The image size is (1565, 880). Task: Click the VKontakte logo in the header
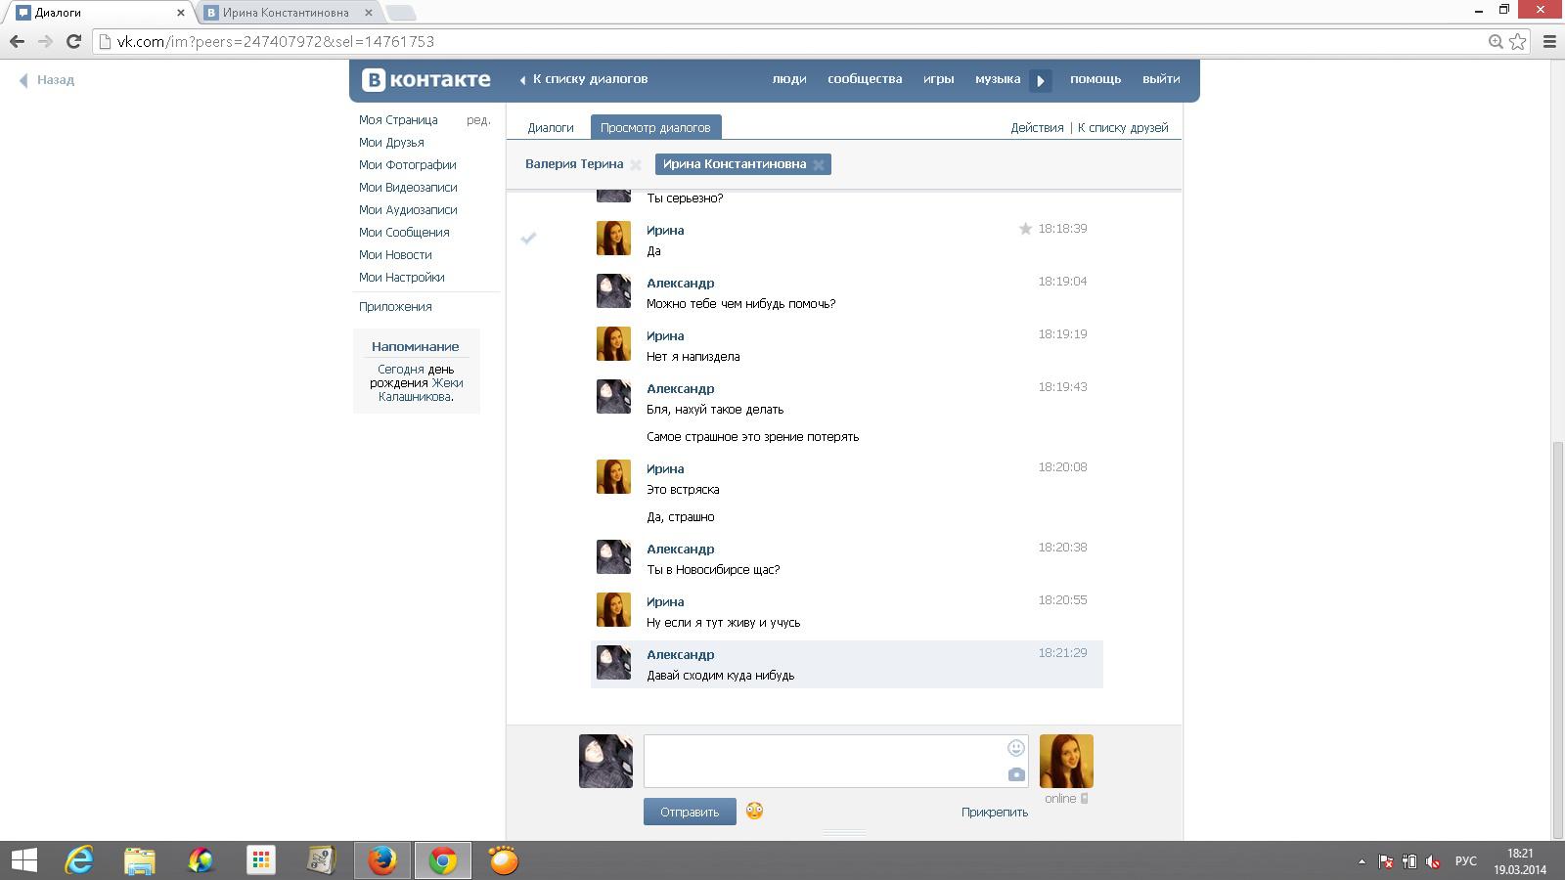click(426, 79)
